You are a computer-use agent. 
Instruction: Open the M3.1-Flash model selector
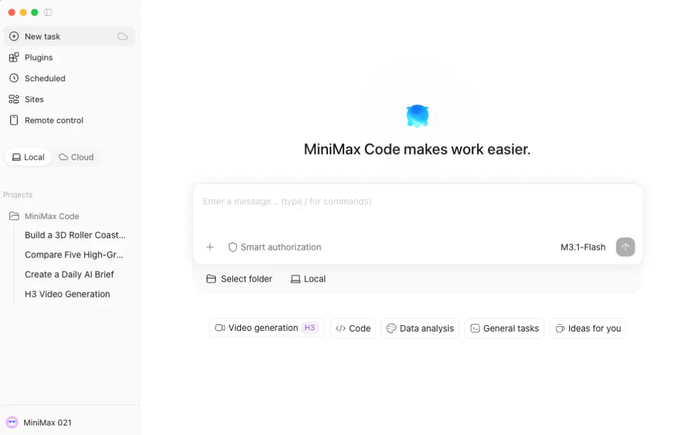[582, 247]
